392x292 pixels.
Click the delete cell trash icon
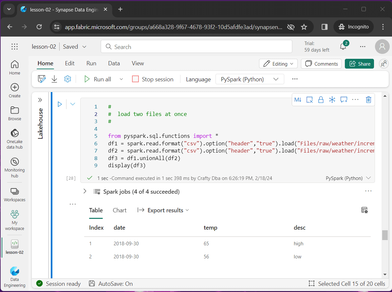[x=368, y=100]
